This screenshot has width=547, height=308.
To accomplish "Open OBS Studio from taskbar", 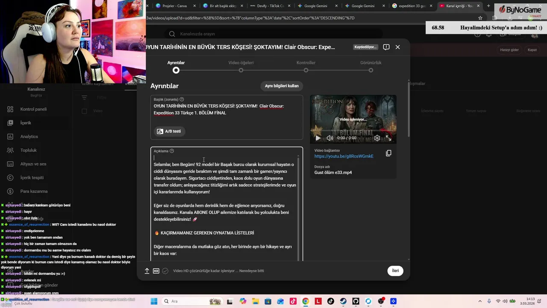I will pyautogui.click(x=381, y=301).
